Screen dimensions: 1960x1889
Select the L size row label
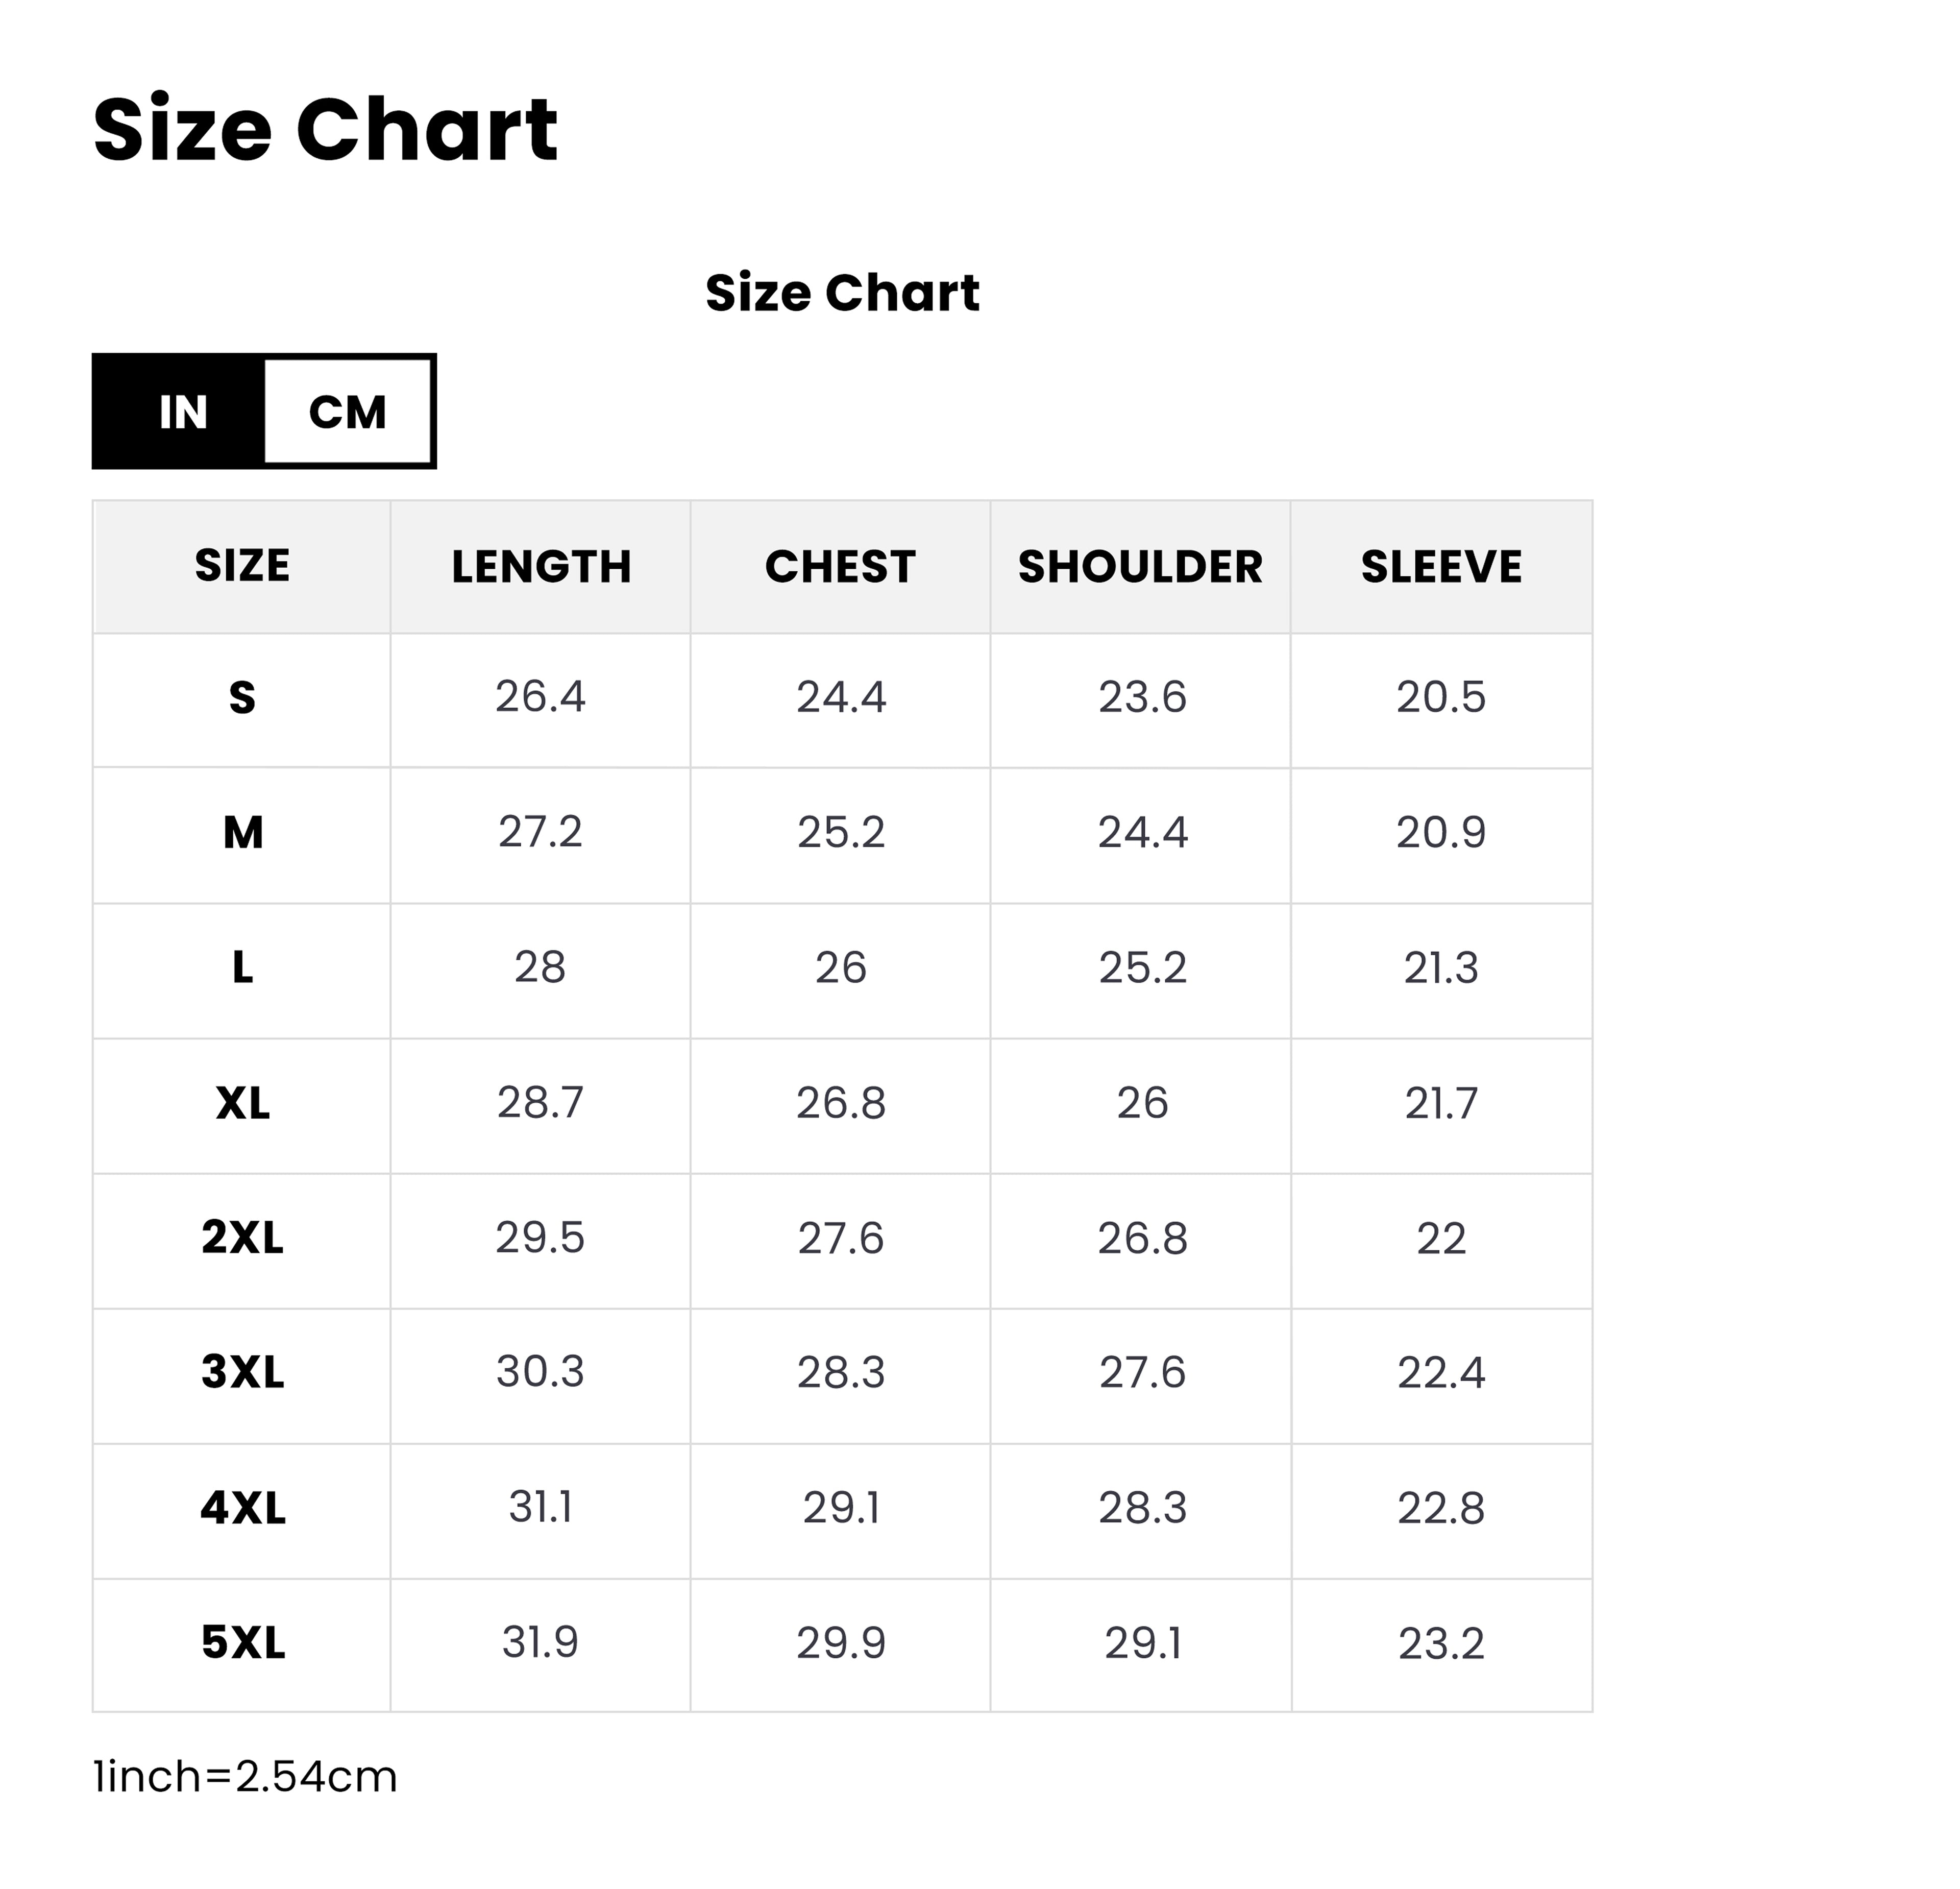point(242,967)
